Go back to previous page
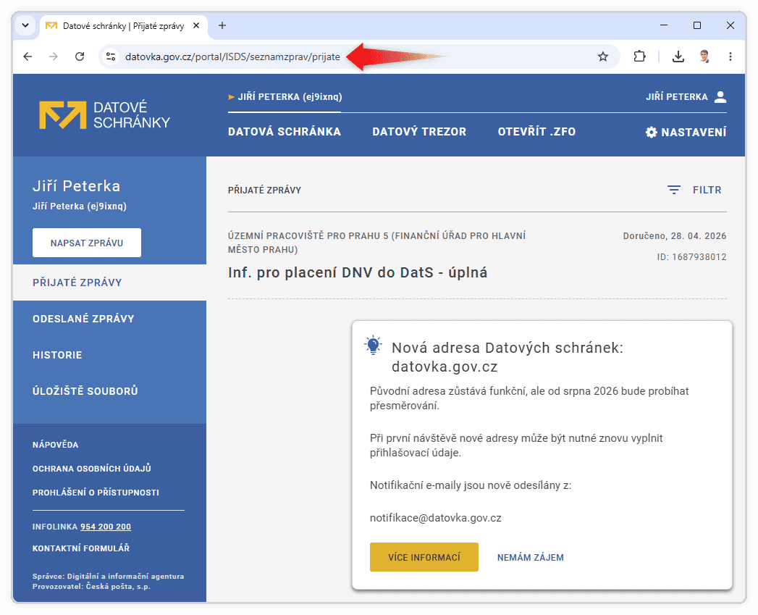Viewport: 758px width, 615px height. point(28,57)
